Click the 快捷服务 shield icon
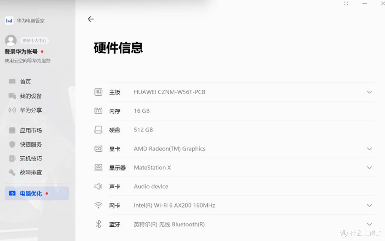Viewport: 385px width, 241px height. (12, 145)
